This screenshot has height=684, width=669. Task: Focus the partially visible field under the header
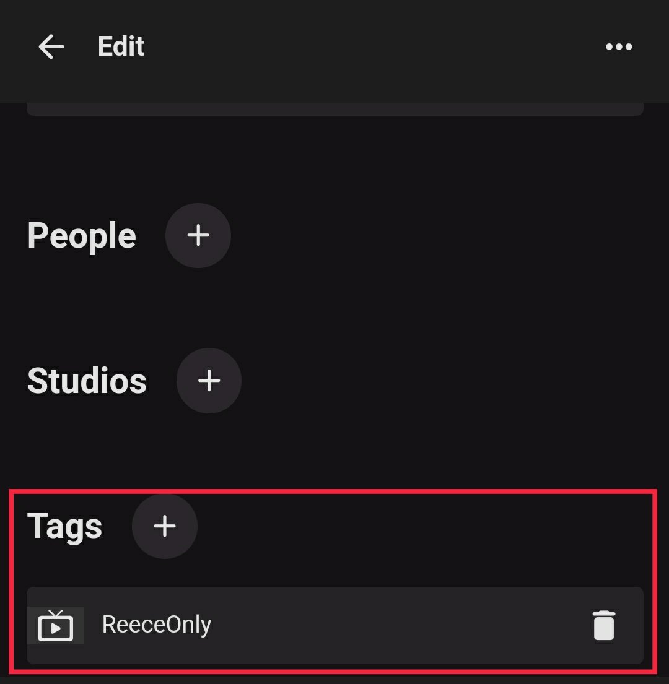click(x=334, y=109)
